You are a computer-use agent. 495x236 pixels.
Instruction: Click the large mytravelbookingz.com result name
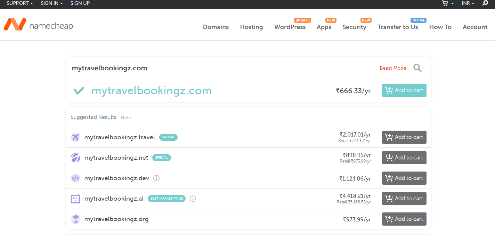[152, 91]
